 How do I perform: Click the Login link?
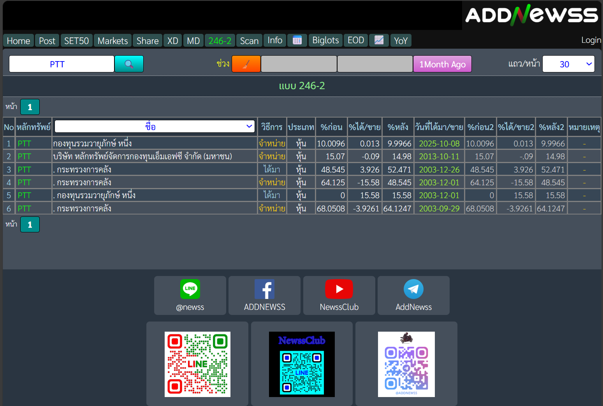(x=591, y=40)
